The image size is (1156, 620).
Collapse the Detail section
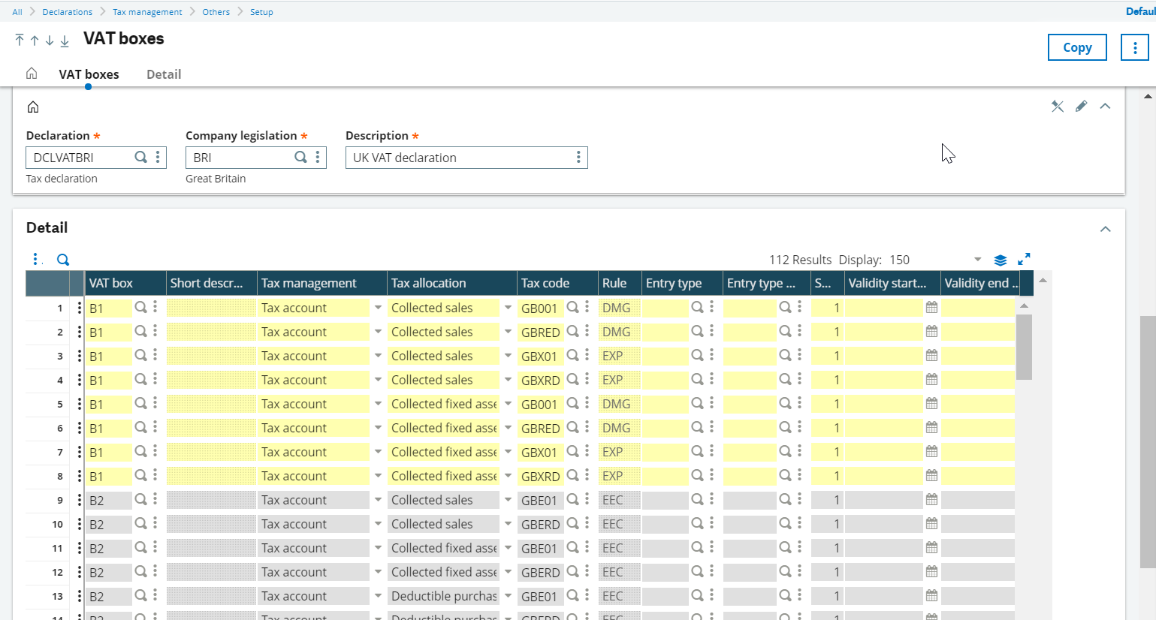pos(1105,229)
